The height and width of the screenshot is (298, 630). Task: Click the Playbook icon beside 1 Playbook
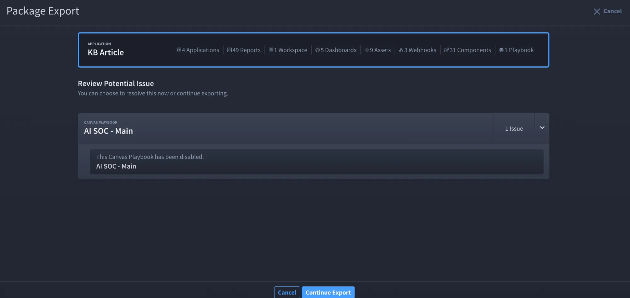point(501,50)
